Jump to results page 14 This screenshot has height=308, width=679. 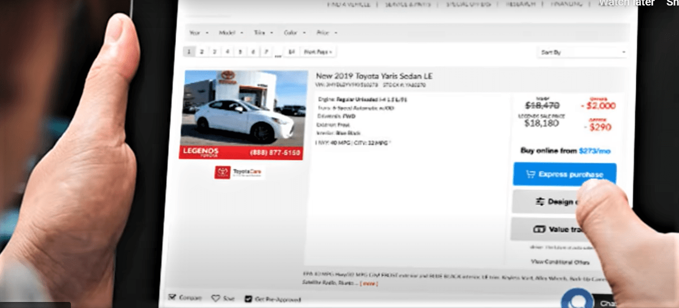click(291, 52)
